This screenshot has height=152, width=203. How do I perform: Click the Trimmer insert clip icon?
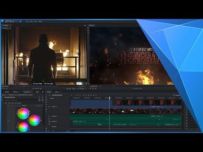[67, 89]
